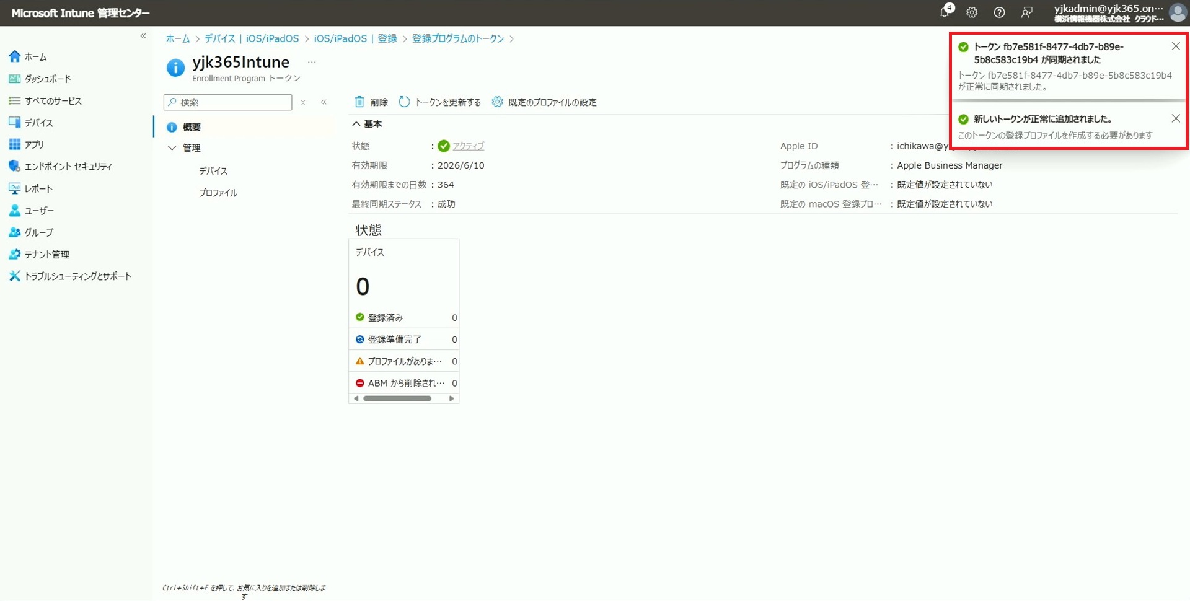Screen dimensions: 1190x601
Task: Open the help question mark icon
Action: tap(999, 12)
